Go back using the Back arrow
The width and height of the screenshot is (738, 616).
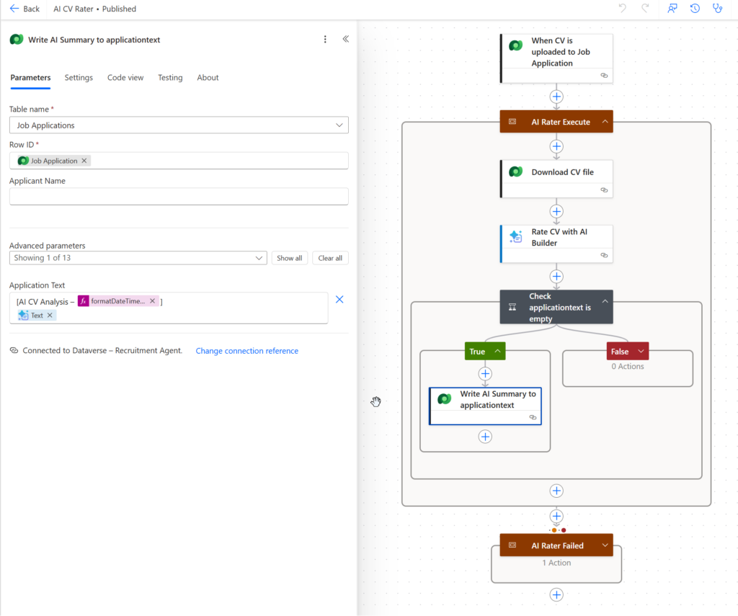(14, 9)
